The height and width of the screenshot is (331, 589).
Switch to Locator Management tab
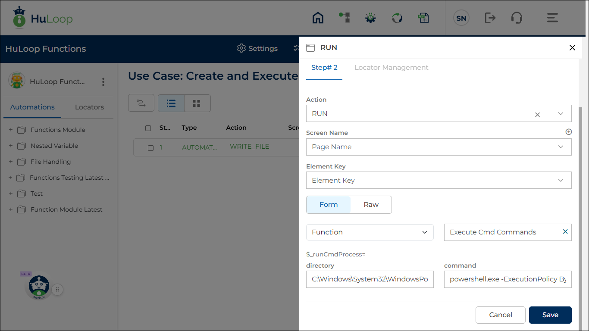coord(391,68)
